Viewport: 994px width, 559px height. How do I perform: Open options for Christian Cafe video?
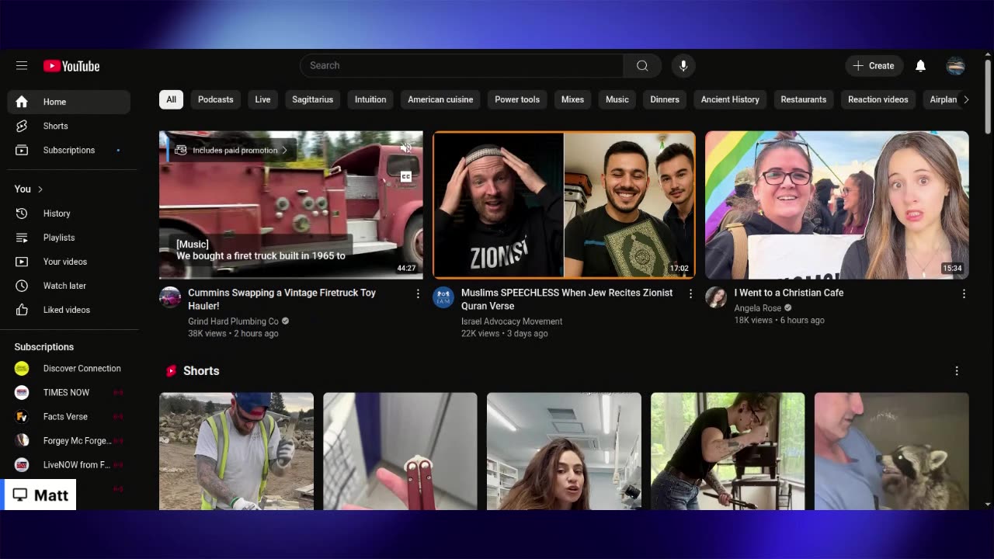coord(964,293)
